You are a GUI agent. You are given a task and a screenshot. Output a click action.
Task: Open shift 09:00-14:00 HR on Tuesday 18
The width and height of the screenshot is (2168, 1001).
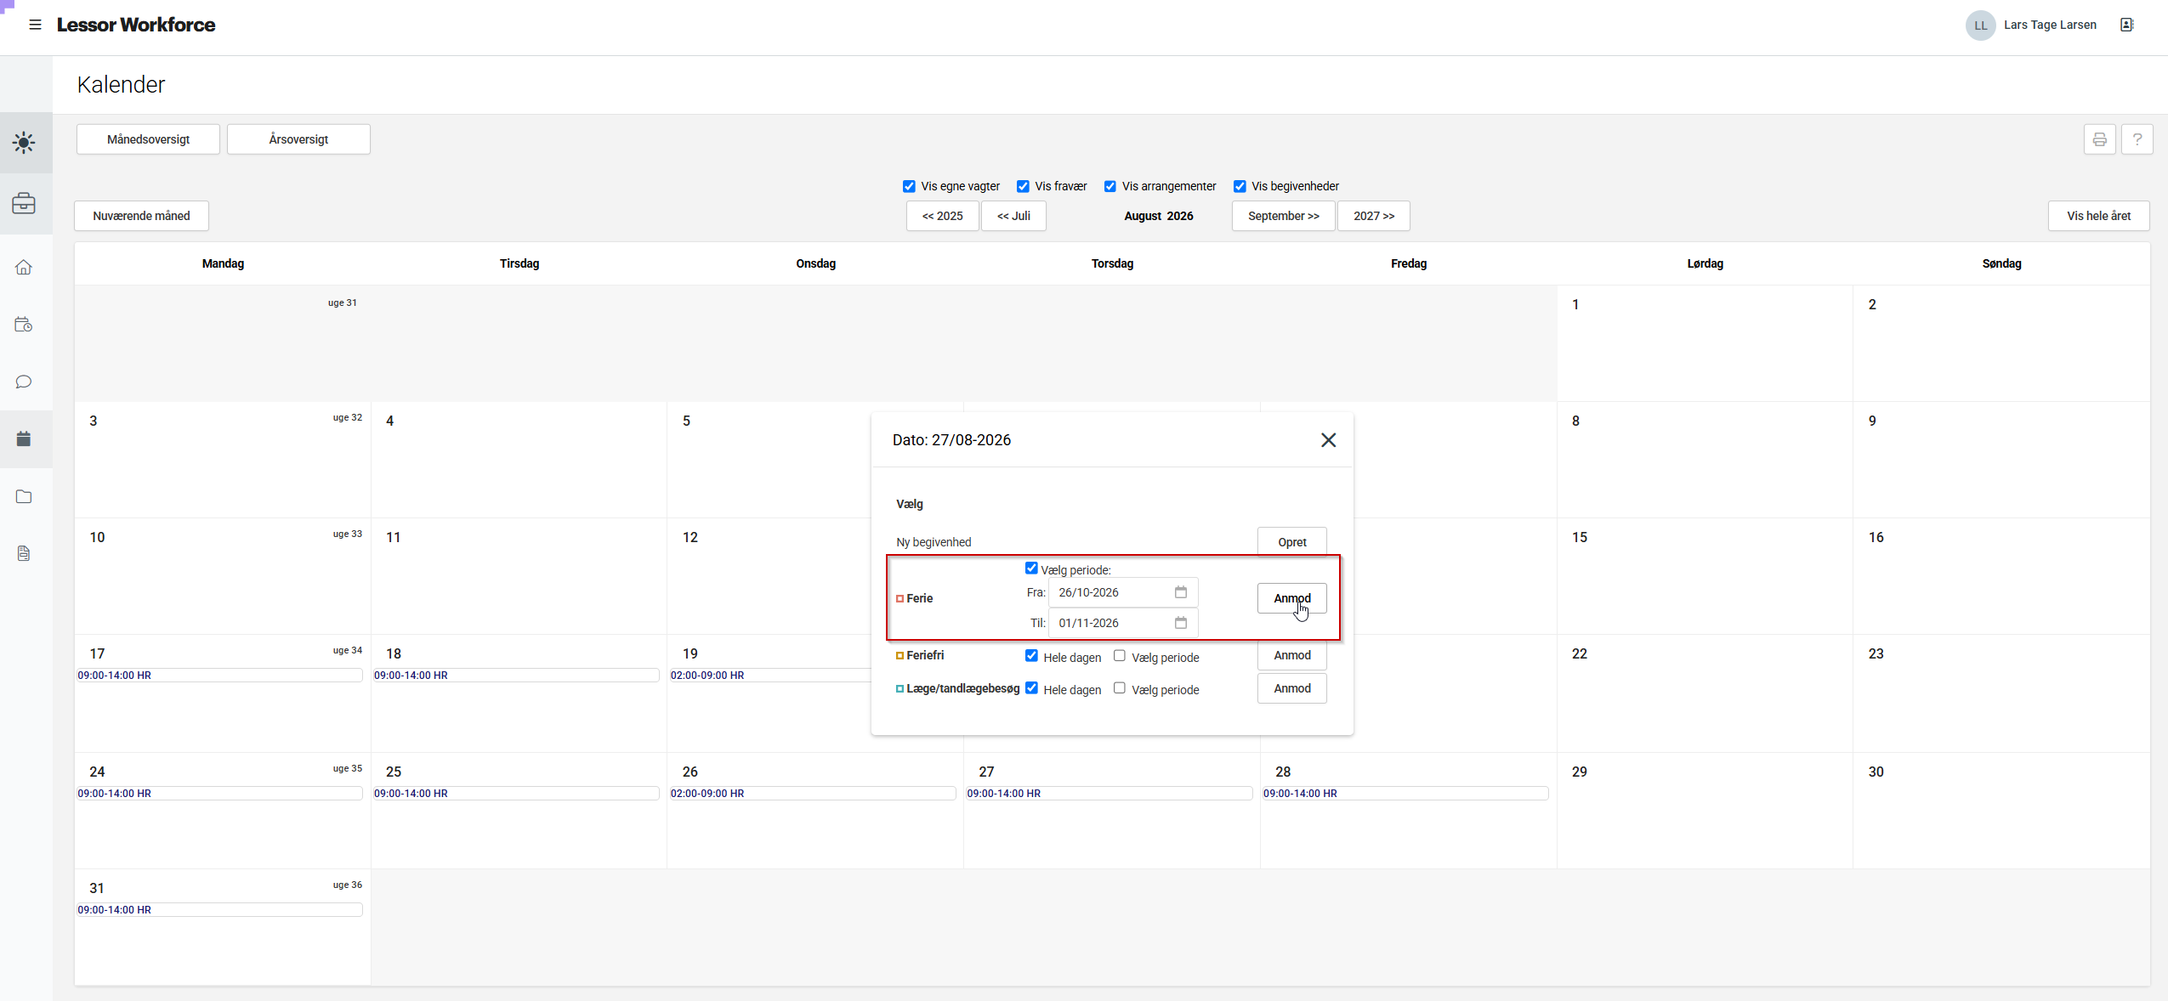(516, 676)
